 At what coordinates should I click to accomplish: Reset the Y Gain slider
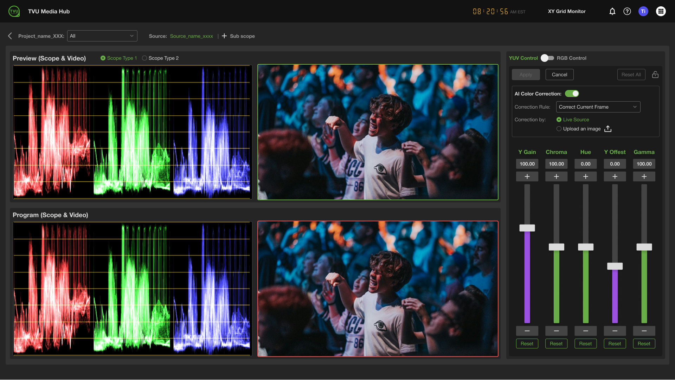click(527, 343)
